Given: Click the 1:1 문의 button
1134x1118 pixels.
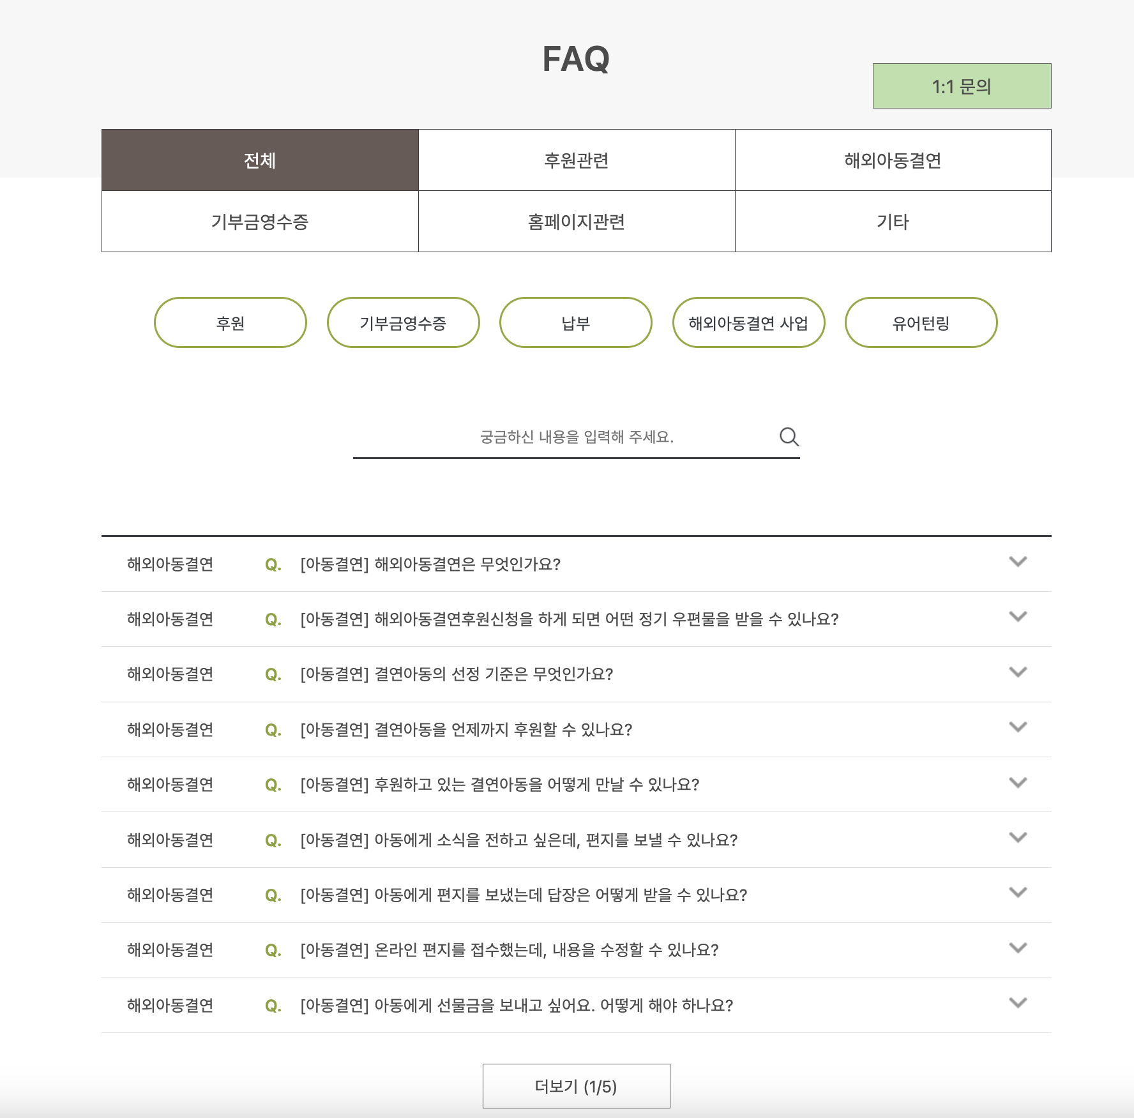Looking at the screenshot, I should [960, 86].
